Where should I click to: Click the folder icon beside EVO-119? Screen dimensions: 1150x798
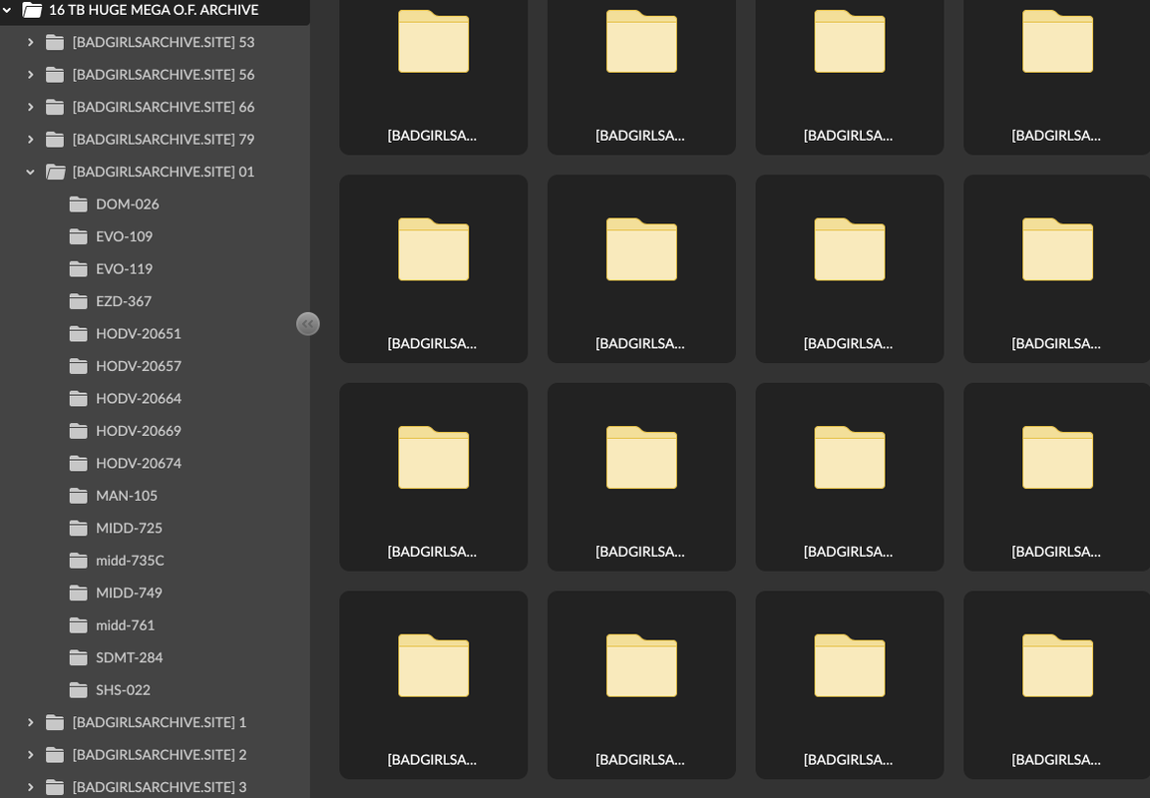pyautogui.click(x=79, y=268)
